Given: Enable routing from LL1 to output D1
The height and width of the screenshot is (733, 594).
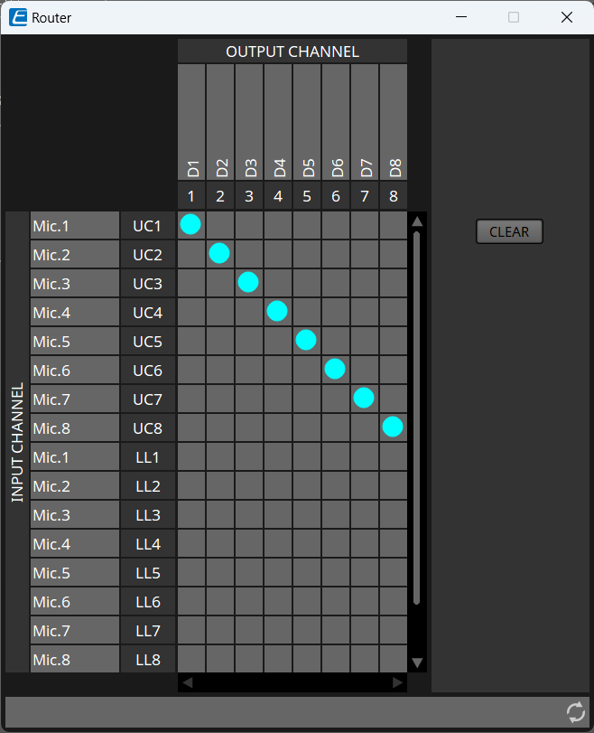Looking at the screenshot, I should (190, 456).
